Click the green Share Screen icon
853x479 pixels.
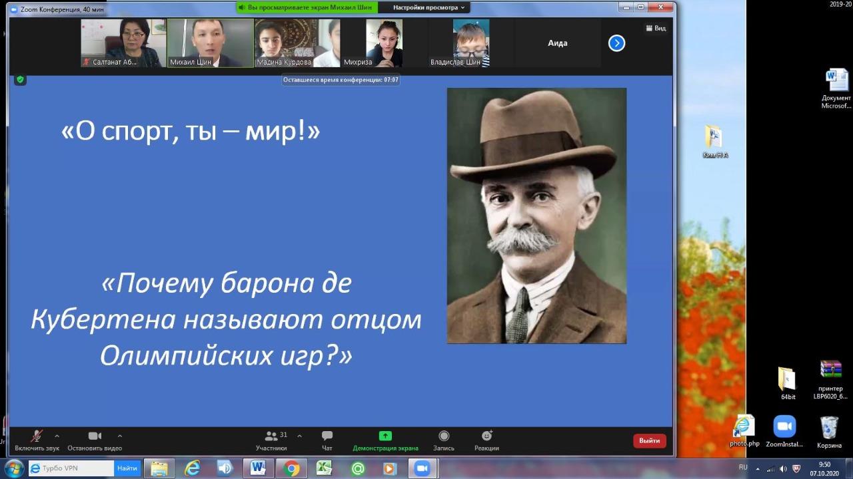tap(385, 436)
